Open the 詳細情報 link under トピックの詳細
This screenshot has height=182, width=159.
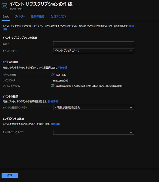click(62, 68)
